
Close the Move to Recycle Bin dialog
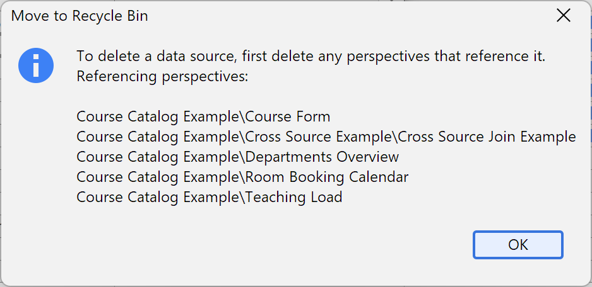pos(563,16)
